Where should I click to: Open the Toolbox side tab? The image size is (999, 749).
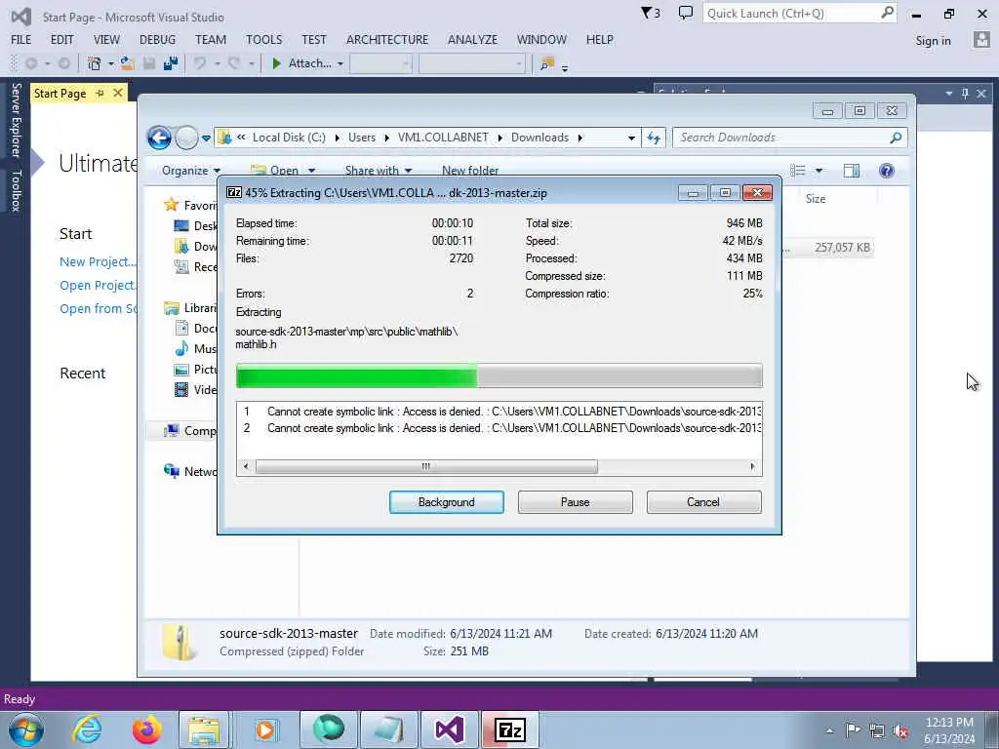(16, 190)
